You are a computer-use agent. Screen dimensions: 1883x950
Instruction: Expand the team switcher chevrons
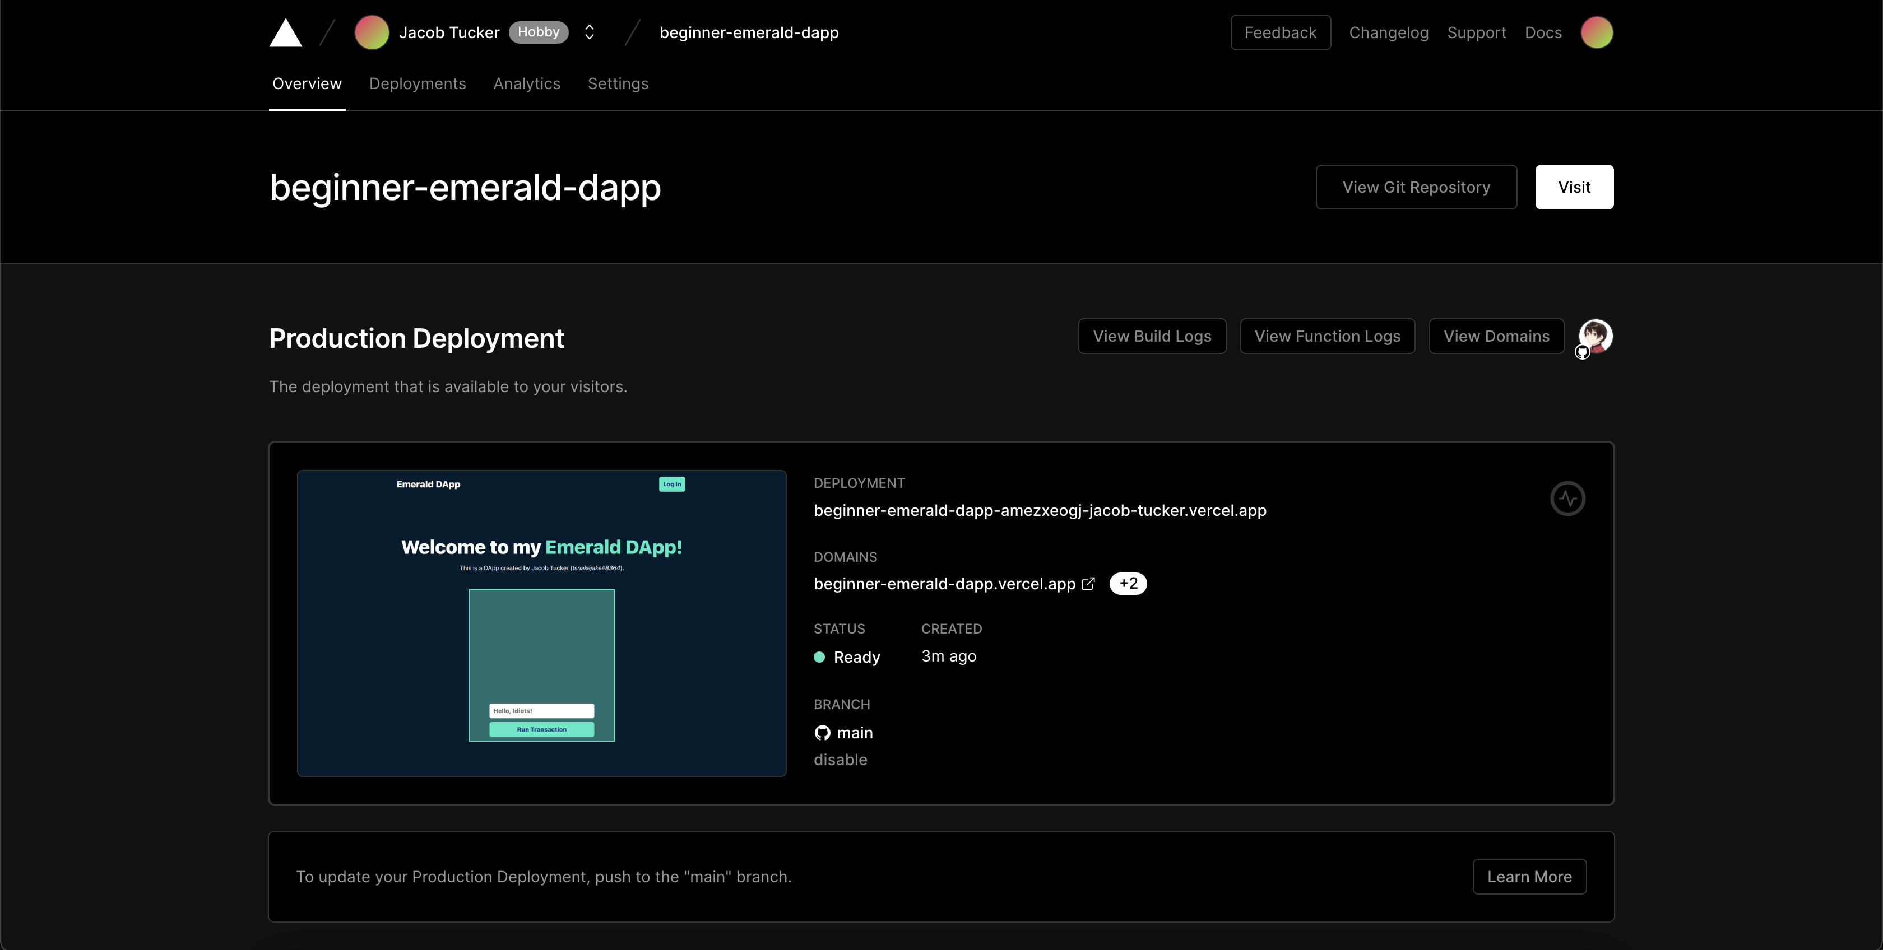[x=589, y=33]
